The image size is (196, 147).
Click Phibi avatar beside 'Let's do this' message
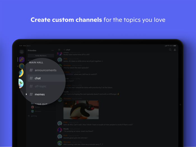tap(60, 123)
